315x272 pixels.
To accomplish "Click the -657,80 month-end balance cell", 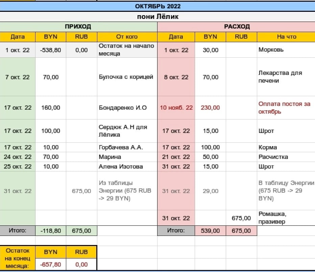I will [51, 265].
